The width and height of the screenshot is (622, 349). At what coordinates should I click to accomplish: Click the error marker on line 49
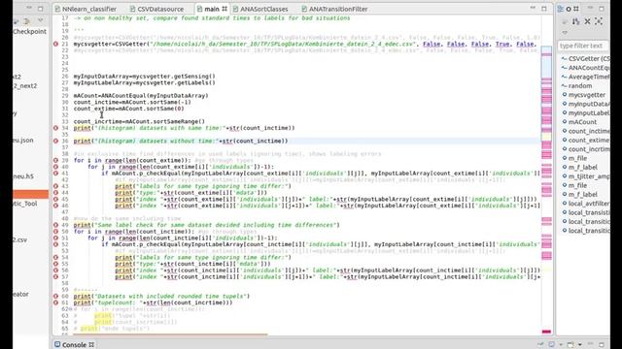pos(56,225)
